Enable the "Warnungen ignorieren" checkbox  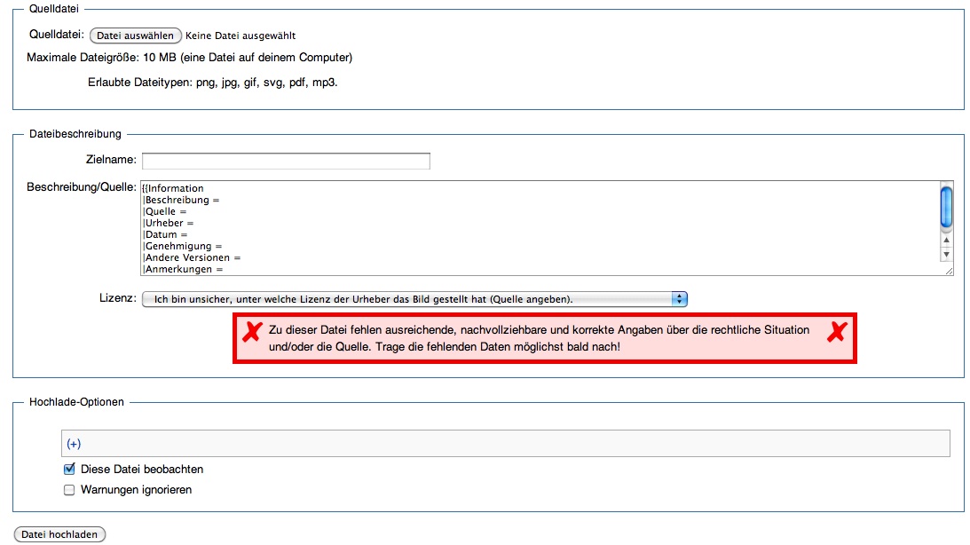point(69,490)
